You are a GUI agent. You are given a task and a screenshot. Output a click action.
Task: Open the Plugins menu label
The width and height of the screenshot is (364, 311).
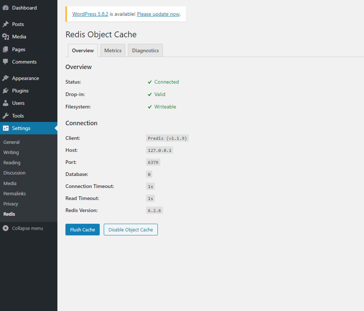point(20,91)
